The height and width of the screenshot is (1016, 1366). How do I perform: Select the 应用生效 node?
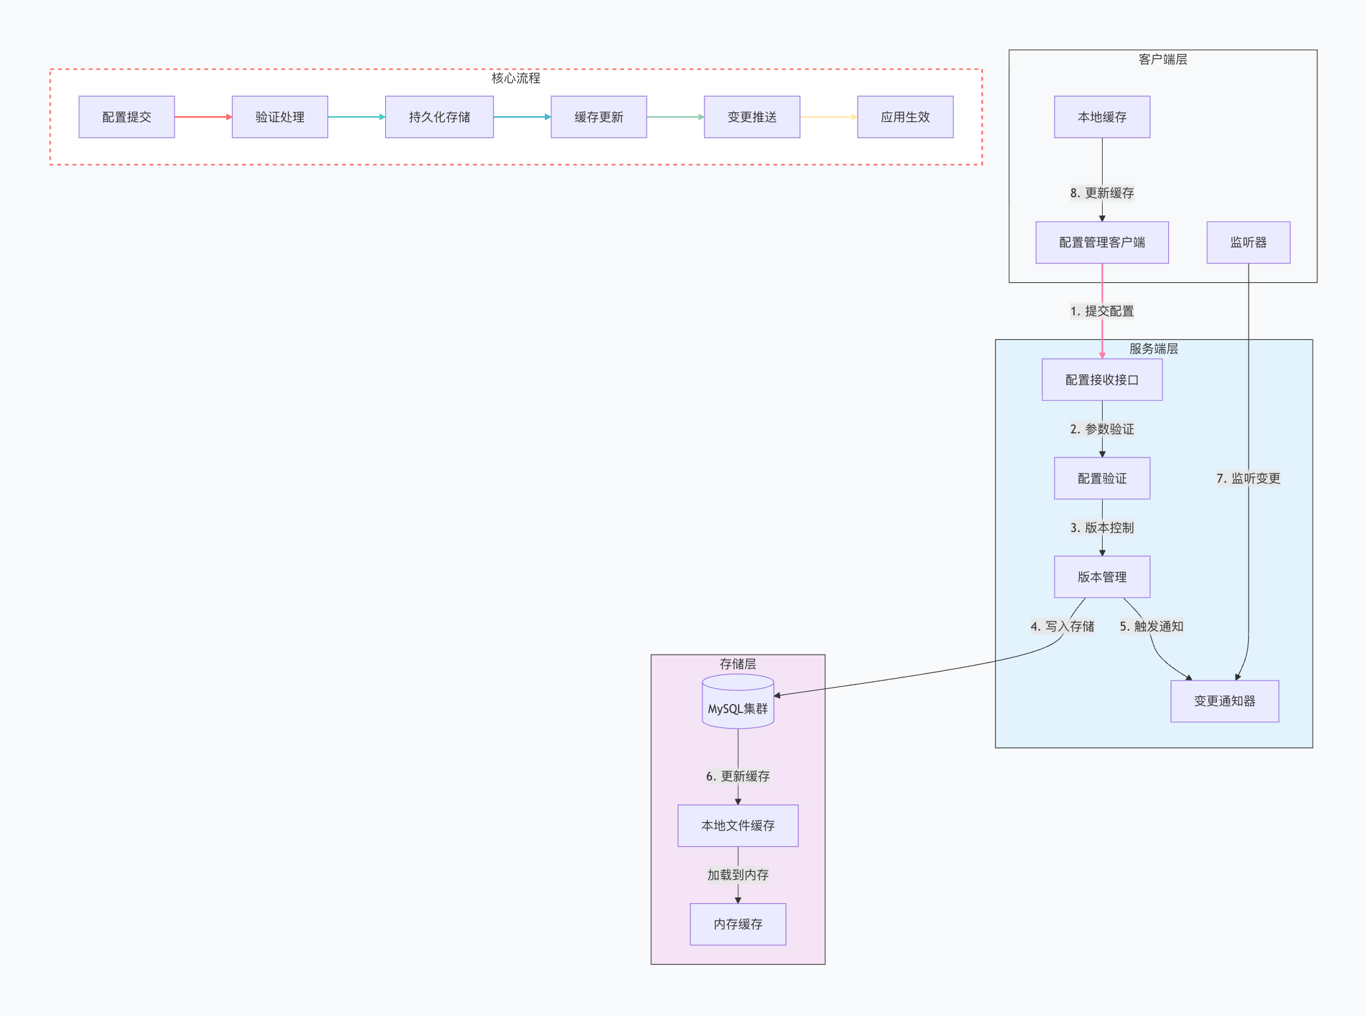[905, 117]
